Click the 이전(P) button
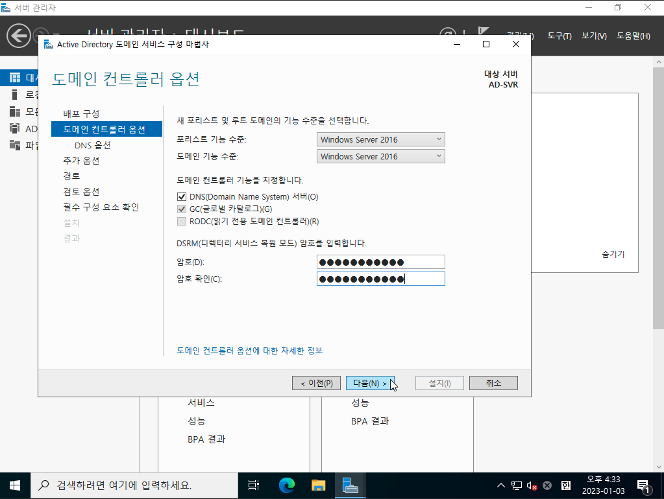This screenshot has width=664, height=499. pyautogui.click(x=316, y=383)
